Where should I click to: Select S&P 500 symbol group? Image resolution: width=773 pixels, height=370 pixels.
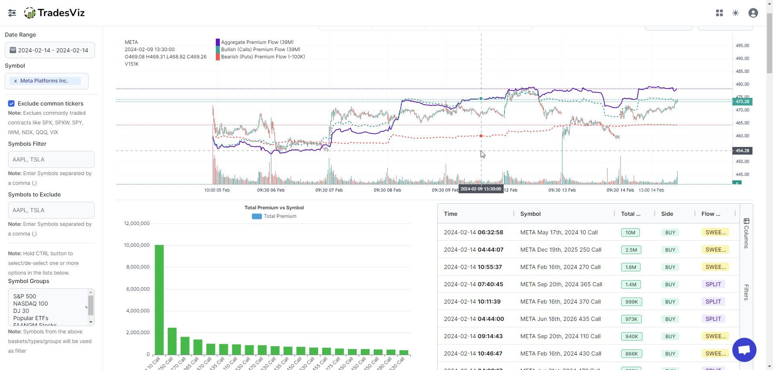25,296
